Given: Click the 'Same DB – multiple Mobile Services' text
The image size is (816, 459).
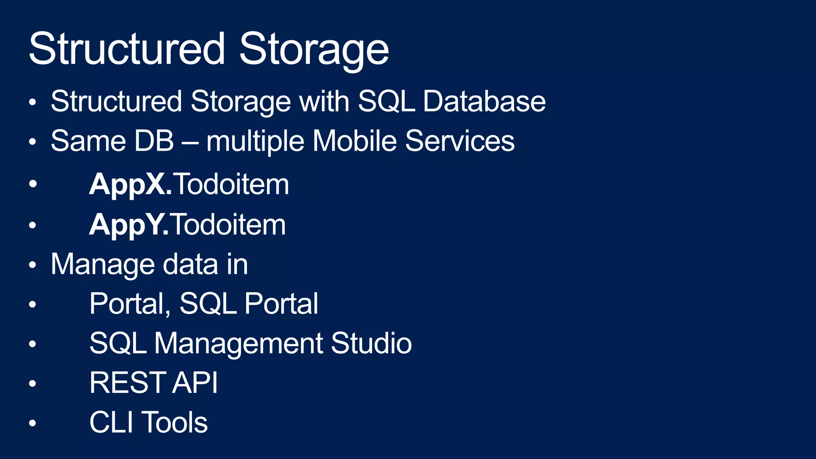Looking at the screenshot, I should coord(282,141).
